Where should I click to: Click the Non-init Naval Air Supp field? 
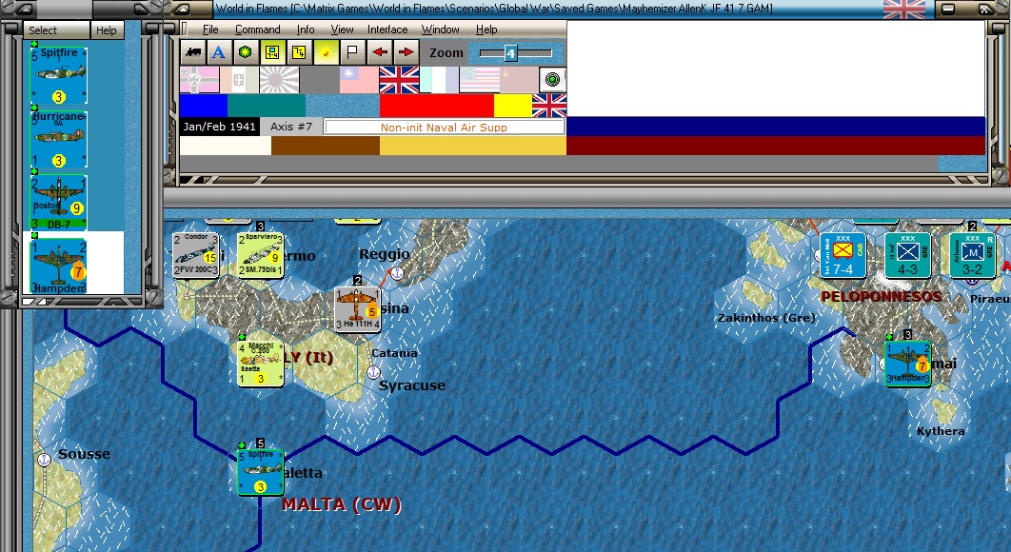[x=445, y=127]
